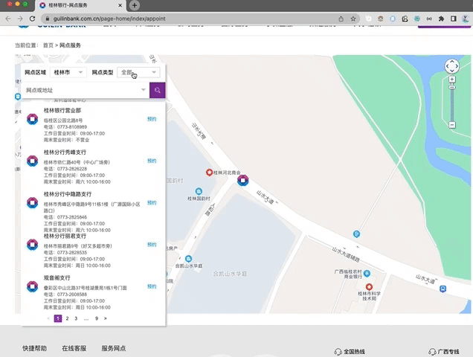This screenshot has width=473, height=357.
Task: Open the 网点类型 全部 dropdown
Action: pyautogui.click(x=138, y=72)
